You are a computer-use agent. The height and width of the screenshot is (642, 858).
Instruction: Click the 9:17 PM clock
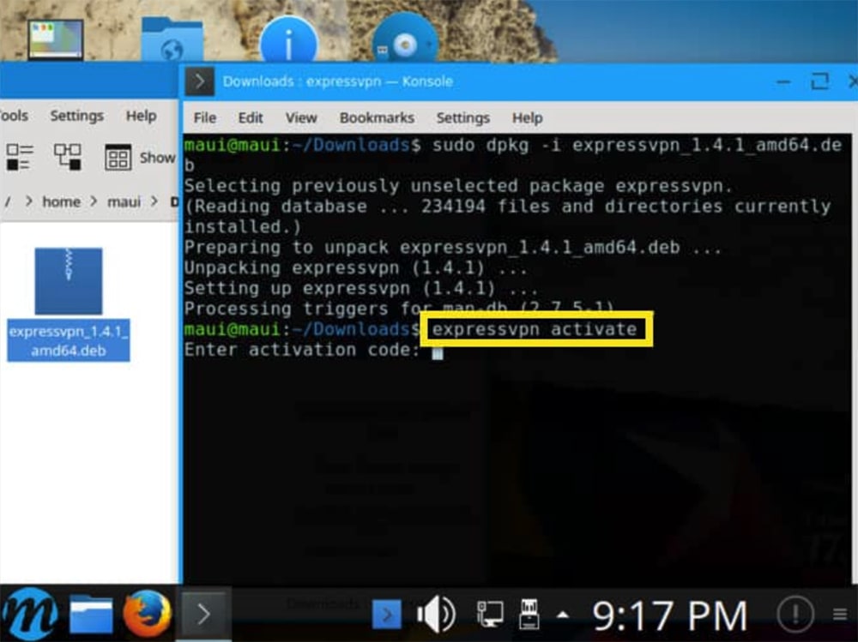coord(670,615)
